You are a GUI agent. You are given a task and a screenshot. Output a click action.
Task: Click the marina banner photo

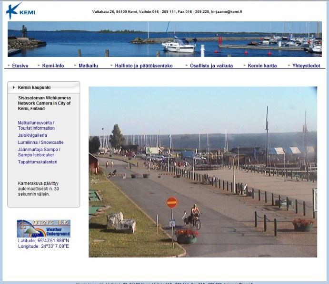coord(164,39)
